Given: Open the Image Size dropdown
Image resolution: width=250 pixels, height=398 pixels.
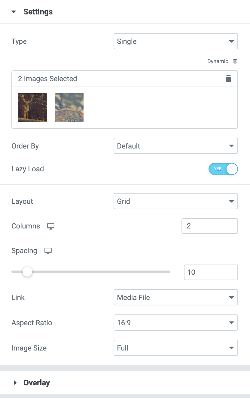Looking at the screenshot, I should [175, 348].
